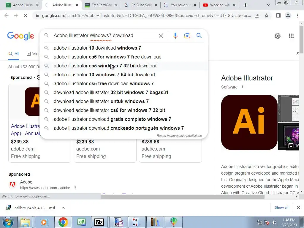Open the clock showing 1:48 PM
Screen dimensions: 304x228
coord(289,222)
